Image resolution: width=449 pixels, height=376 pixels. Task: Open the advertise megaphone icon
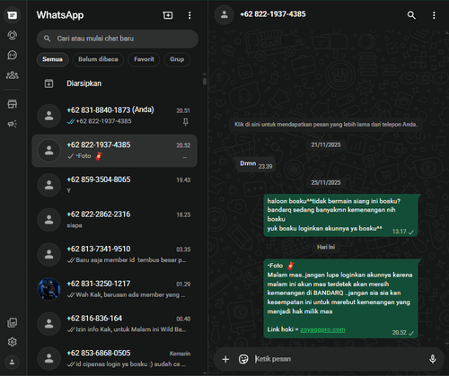click(13, 124)
